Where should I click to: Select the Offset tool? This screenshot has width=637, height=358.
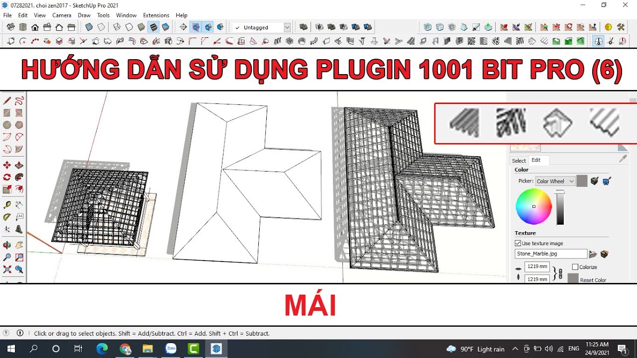19,189
